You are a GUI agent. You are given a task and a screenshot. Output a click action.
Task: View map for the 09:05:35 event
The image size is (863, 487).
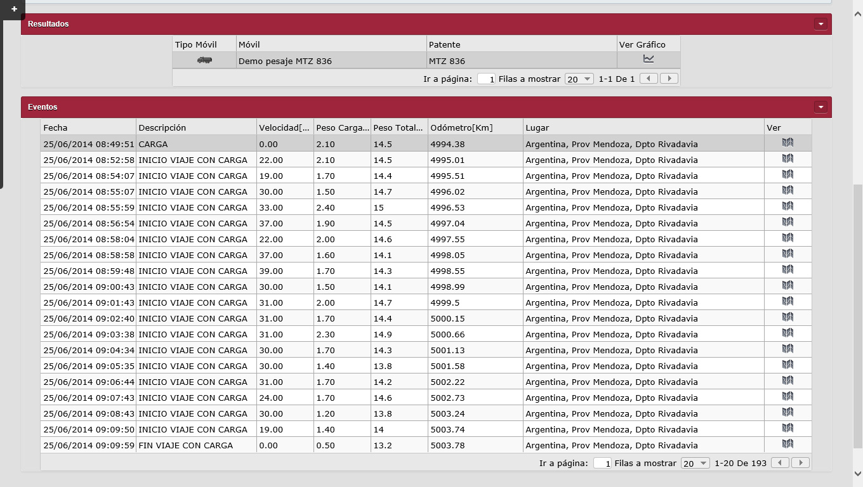tap(788, 365)
